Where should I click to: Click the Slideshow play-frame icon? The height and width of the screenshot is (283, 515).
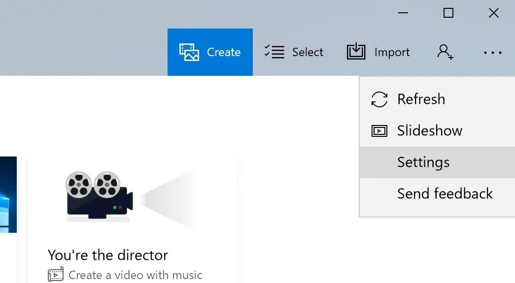379,131
